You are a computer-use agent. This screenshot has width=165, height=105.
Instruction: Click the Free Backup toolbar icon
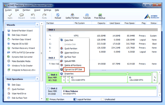click(100, 15)
